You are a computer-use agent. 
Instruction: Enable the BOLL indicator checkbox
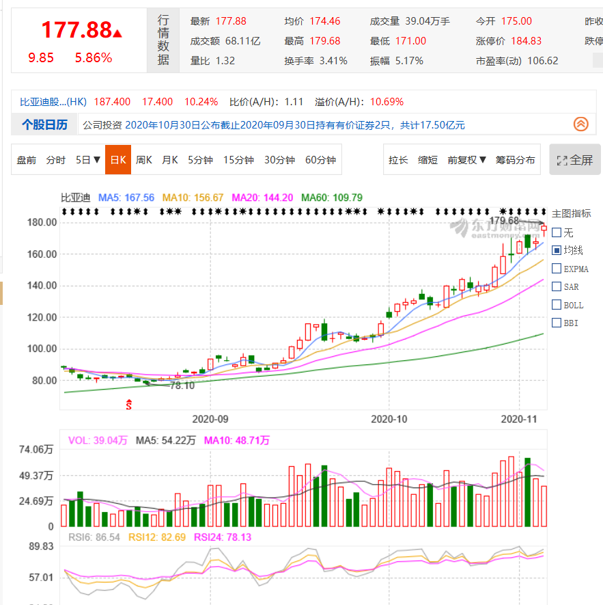[x=557, y=305]
